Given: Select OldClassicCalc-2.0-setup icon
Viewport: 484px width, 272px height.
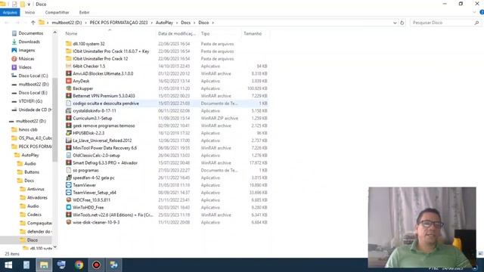Looking at the screenshot, I should [x=69, y=156].
